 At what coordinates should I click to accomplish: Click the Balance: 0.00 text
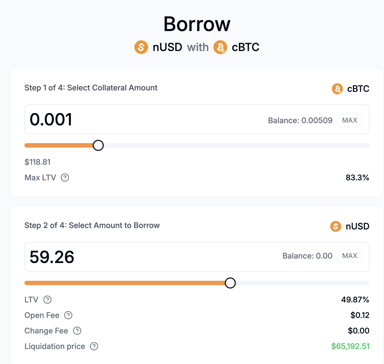coord(307,256)
